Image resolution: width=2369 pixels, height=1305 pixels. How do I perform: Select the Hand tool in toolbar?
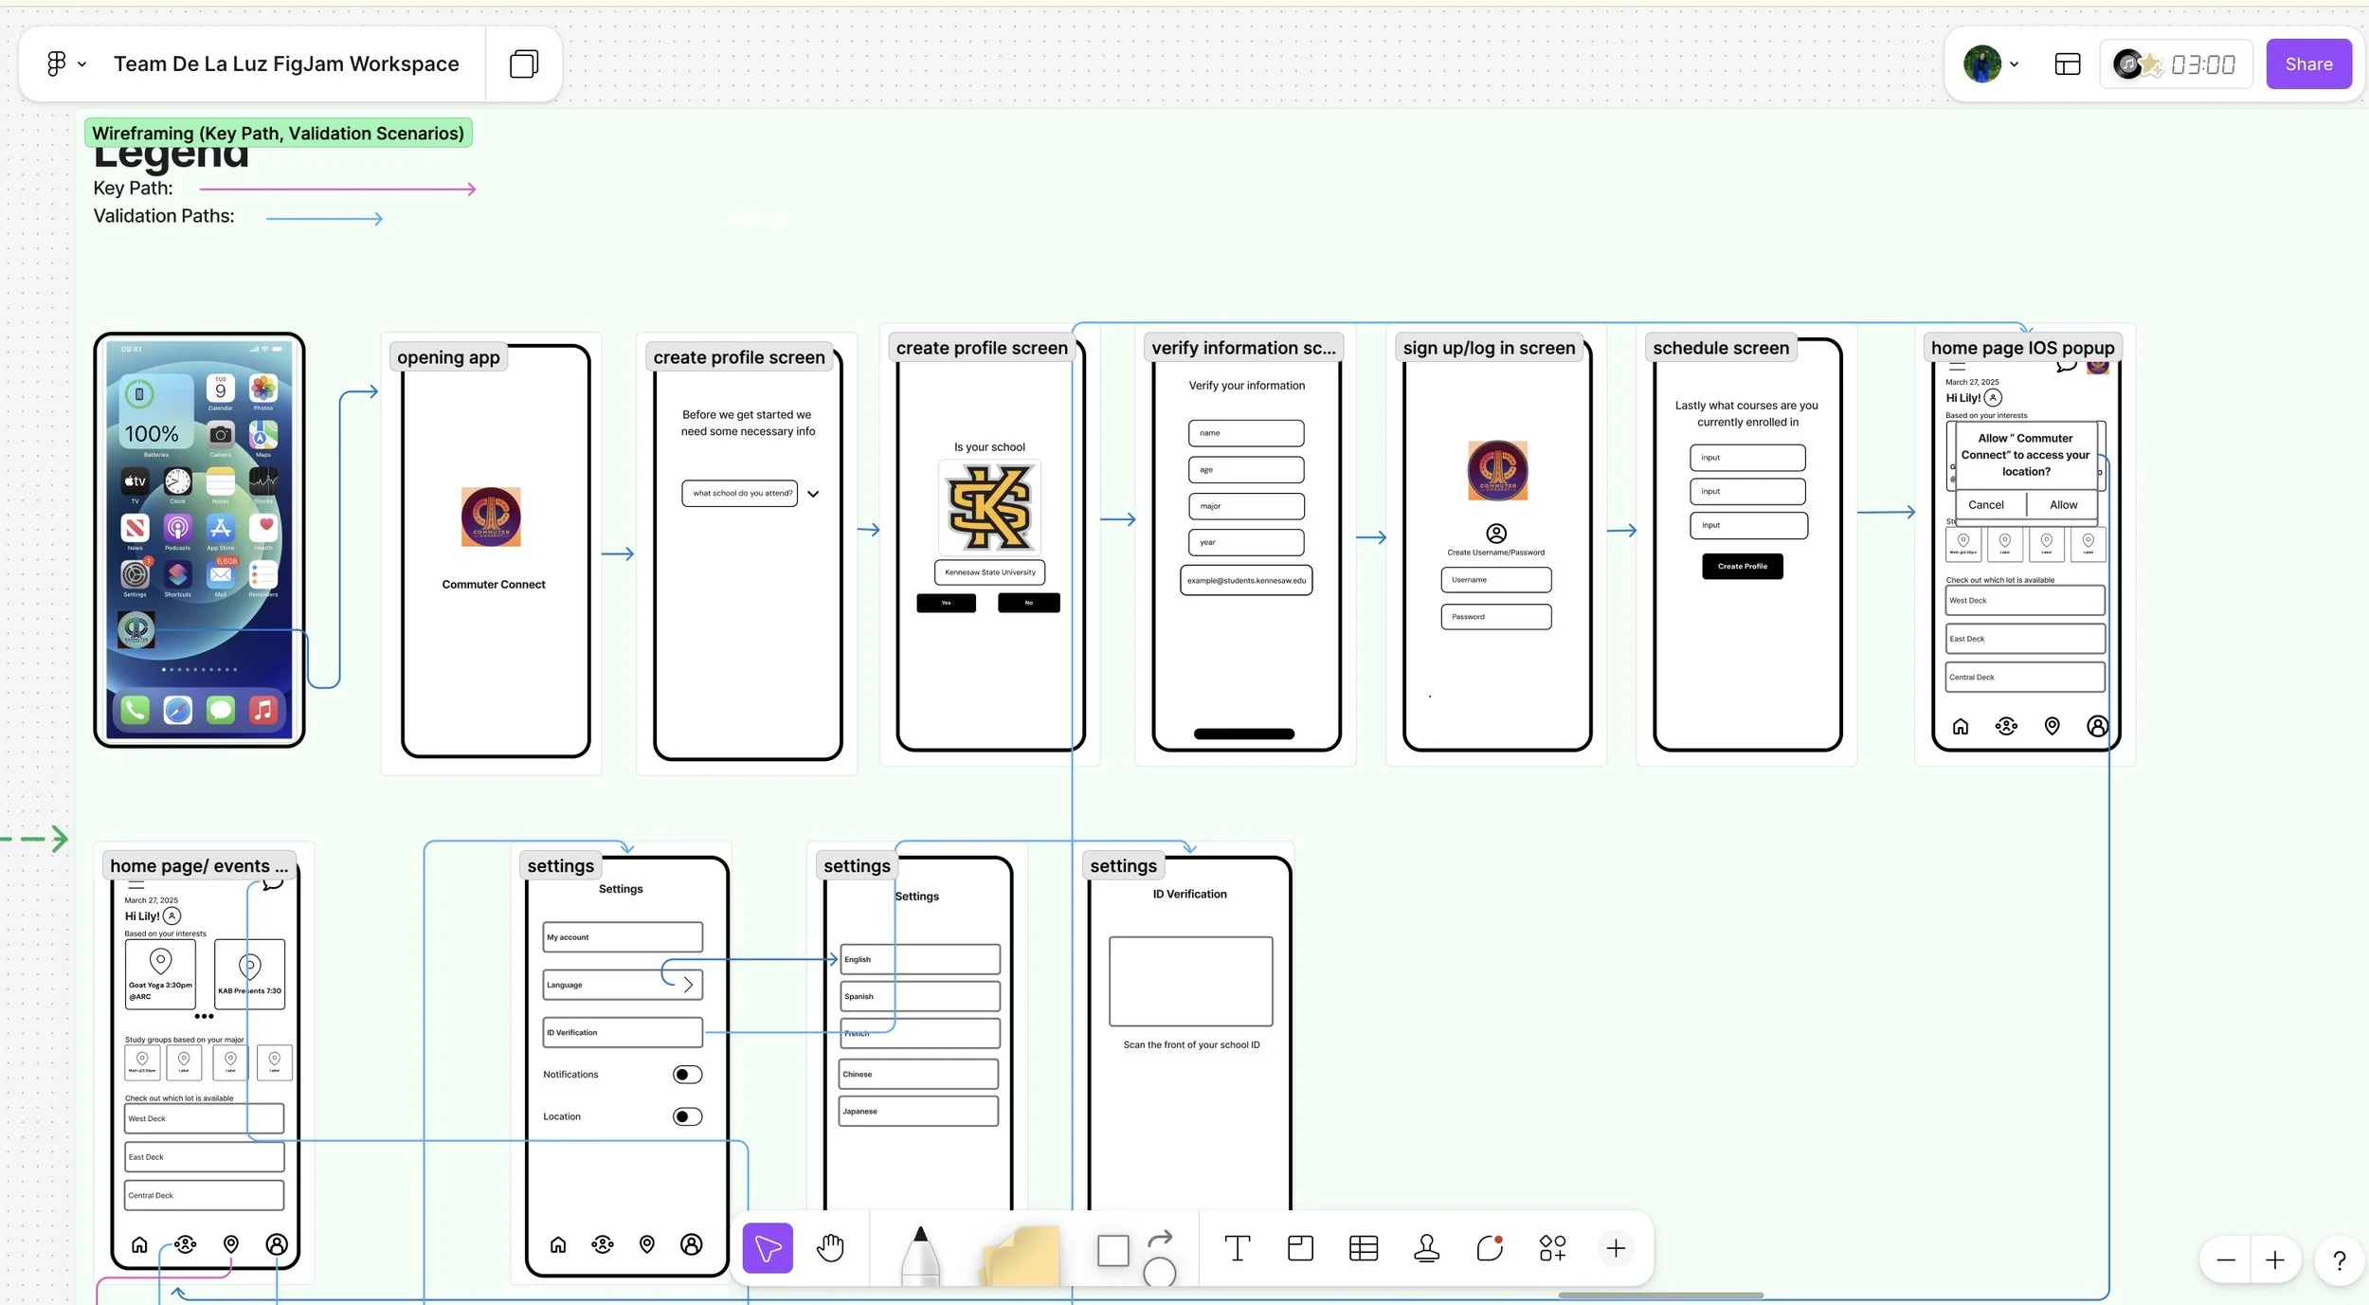pyautogui.click(x=830, y=1248)
